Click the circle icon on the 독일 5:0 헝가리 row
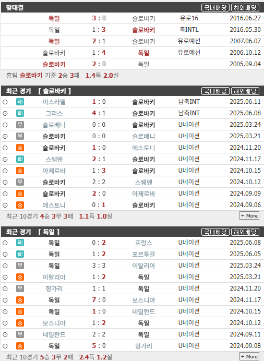 tap(5, 346)
